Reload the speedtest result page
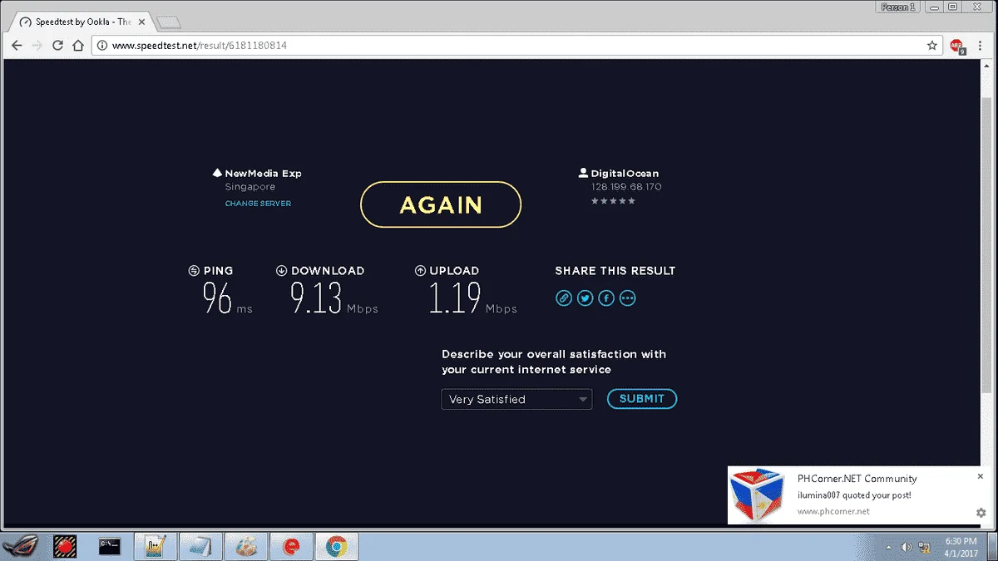 point(57,46)
